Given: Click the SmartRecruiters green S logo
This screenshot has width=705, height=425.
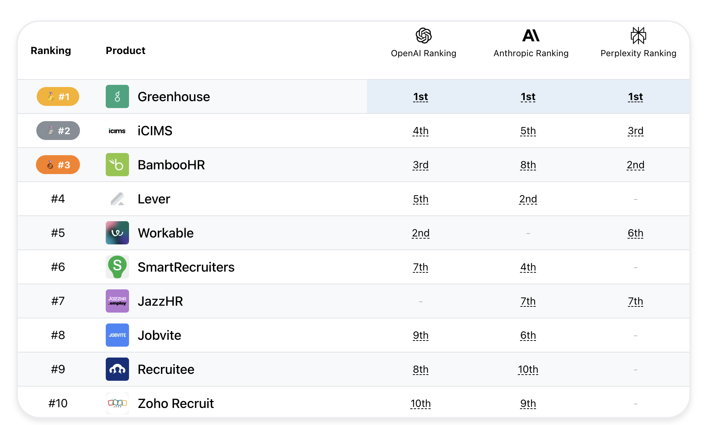Looking at the screenshot, I should click(x=117, y=267).
